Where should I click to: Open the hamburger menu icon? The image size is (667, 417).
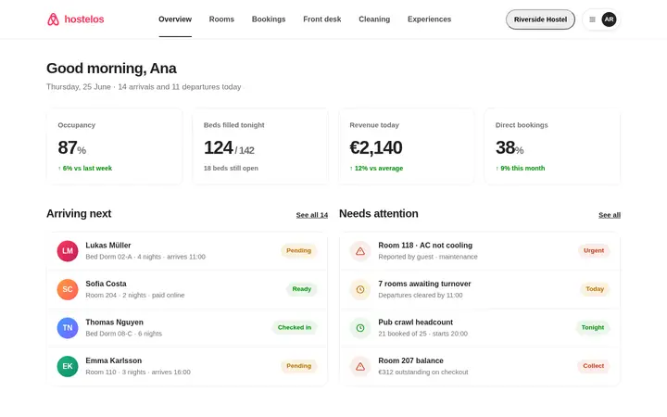tap(592, 19)
